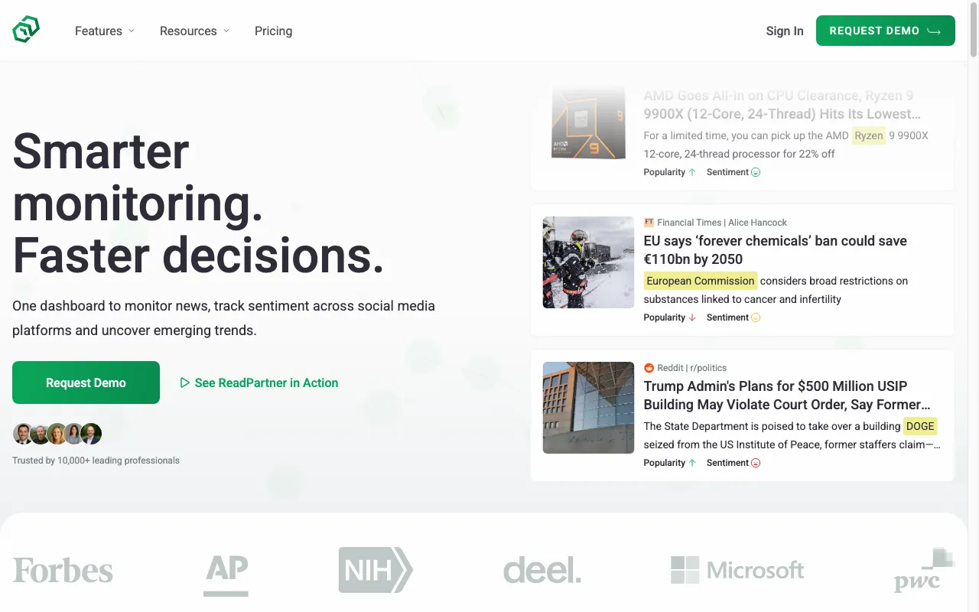The width and height of the screenshot is (979, 612).
Task: Click the arrow icon in REQUEST DEMO
Action: pyautogui.click(x=934, y=31)
